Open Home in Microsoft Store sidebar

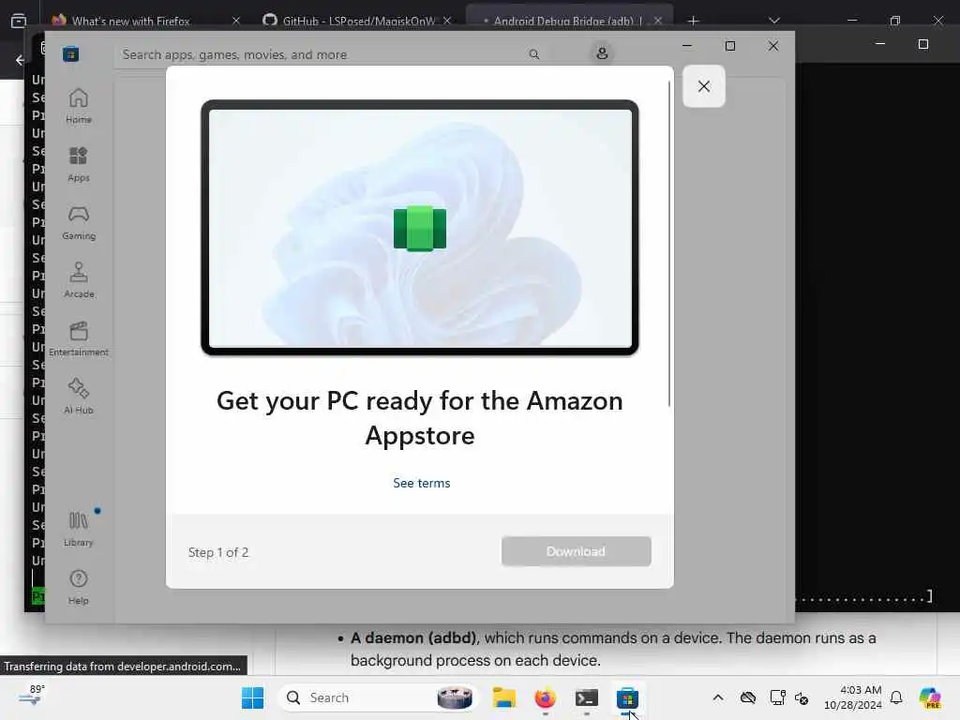79,105
